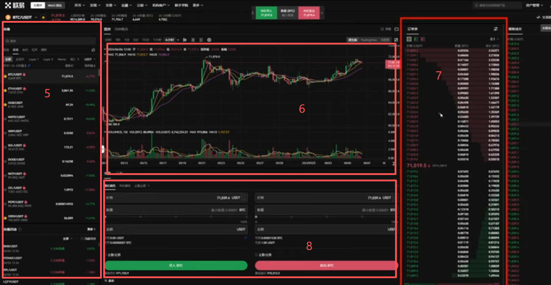The image size is (551, 285).
Task: Collapse the market panel with side handle
Action: (103, 149)
